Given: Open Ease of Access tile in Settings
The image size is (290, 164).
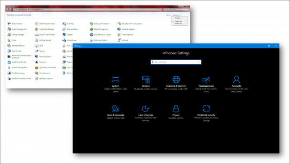Looking at the screenshot, I should coord(145,113).
